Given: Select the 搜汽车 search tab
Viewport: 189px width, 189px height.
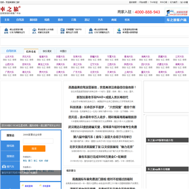Looking at the screenshot, I should pyautogui.click(x=10, y=166).
